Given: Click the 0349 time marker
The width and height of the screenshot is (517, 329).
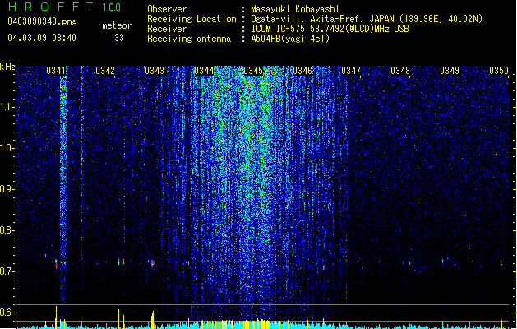Looking at the screenshot, I should point(450,71).
